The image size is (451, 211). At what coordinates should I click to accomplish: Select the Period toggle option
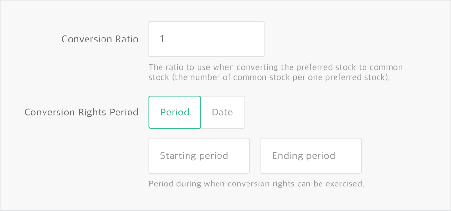[175, 112]
